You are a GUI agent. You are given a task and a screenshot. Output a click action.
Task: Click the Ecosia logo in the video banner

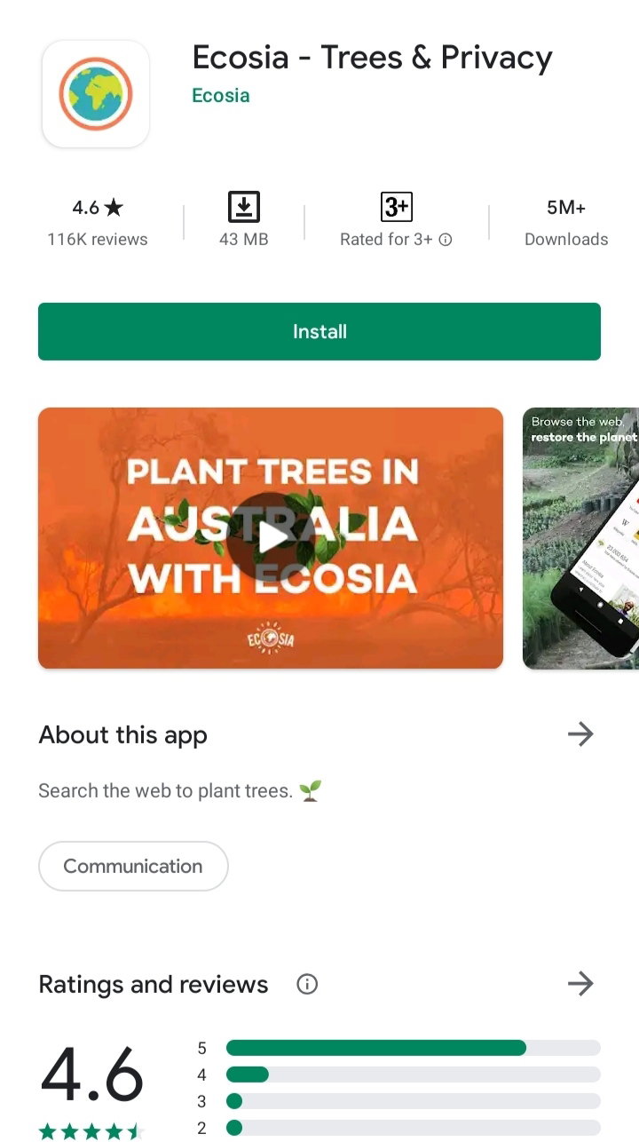(270, 638)
